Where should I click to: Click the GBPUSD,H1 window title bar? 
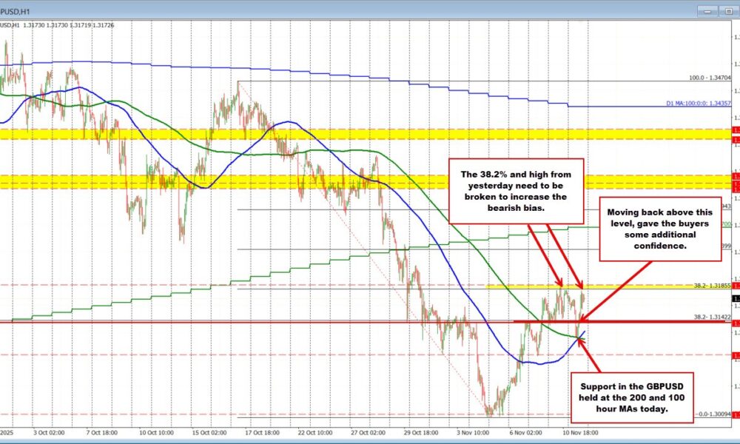pyautogui.click(x=296, y=10)
